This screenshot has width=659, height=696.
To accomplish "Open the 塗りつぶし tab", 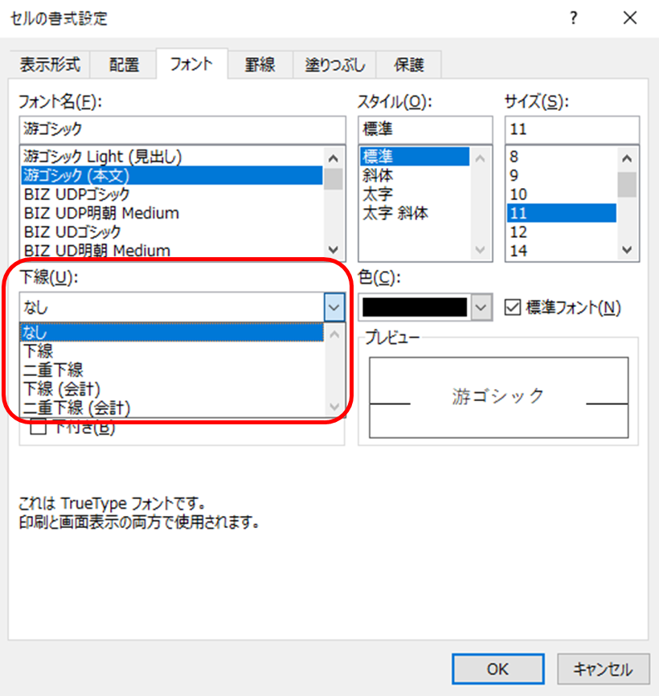I will [335, 65].
